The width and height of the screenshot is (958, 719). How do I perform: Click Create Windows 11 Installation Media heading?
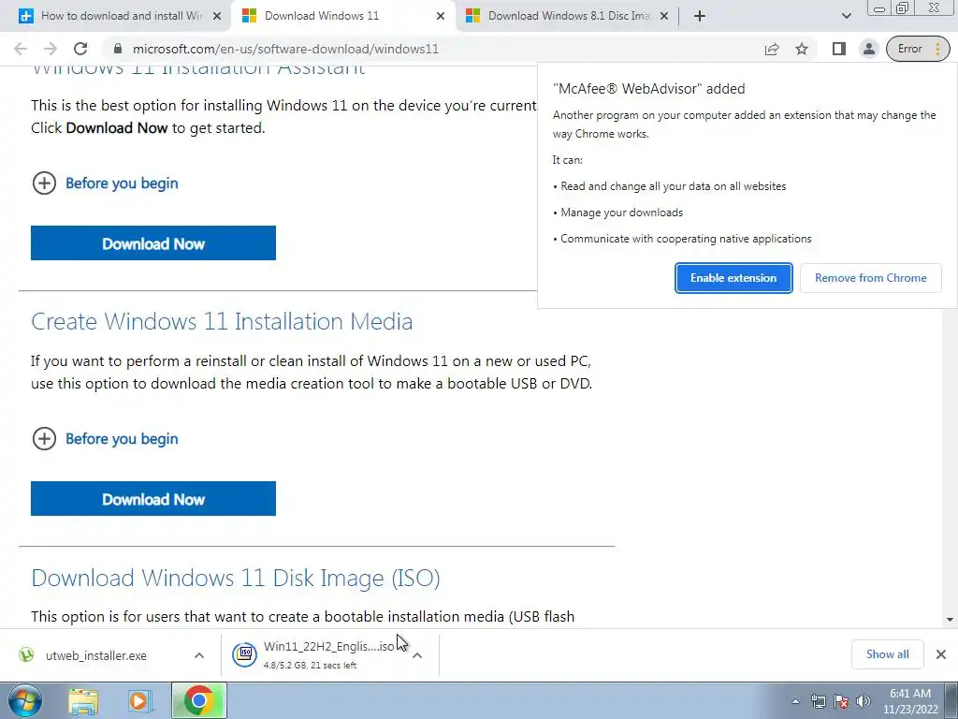[222, 322]
